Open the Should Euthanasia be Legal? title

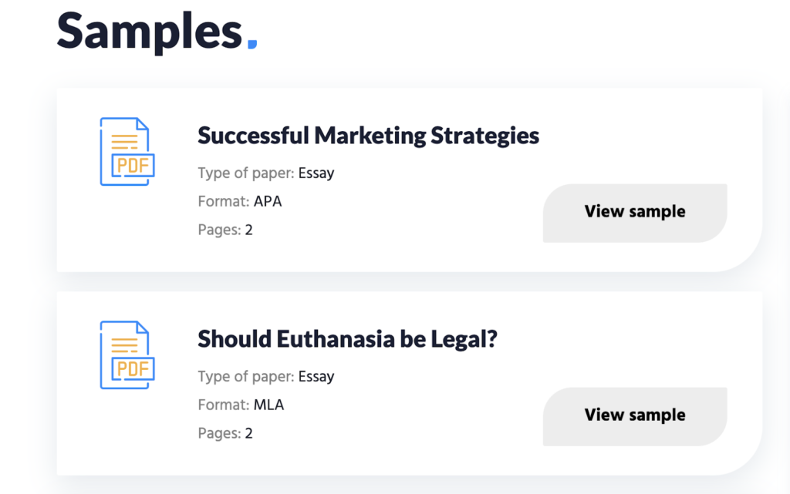point(348,339)
